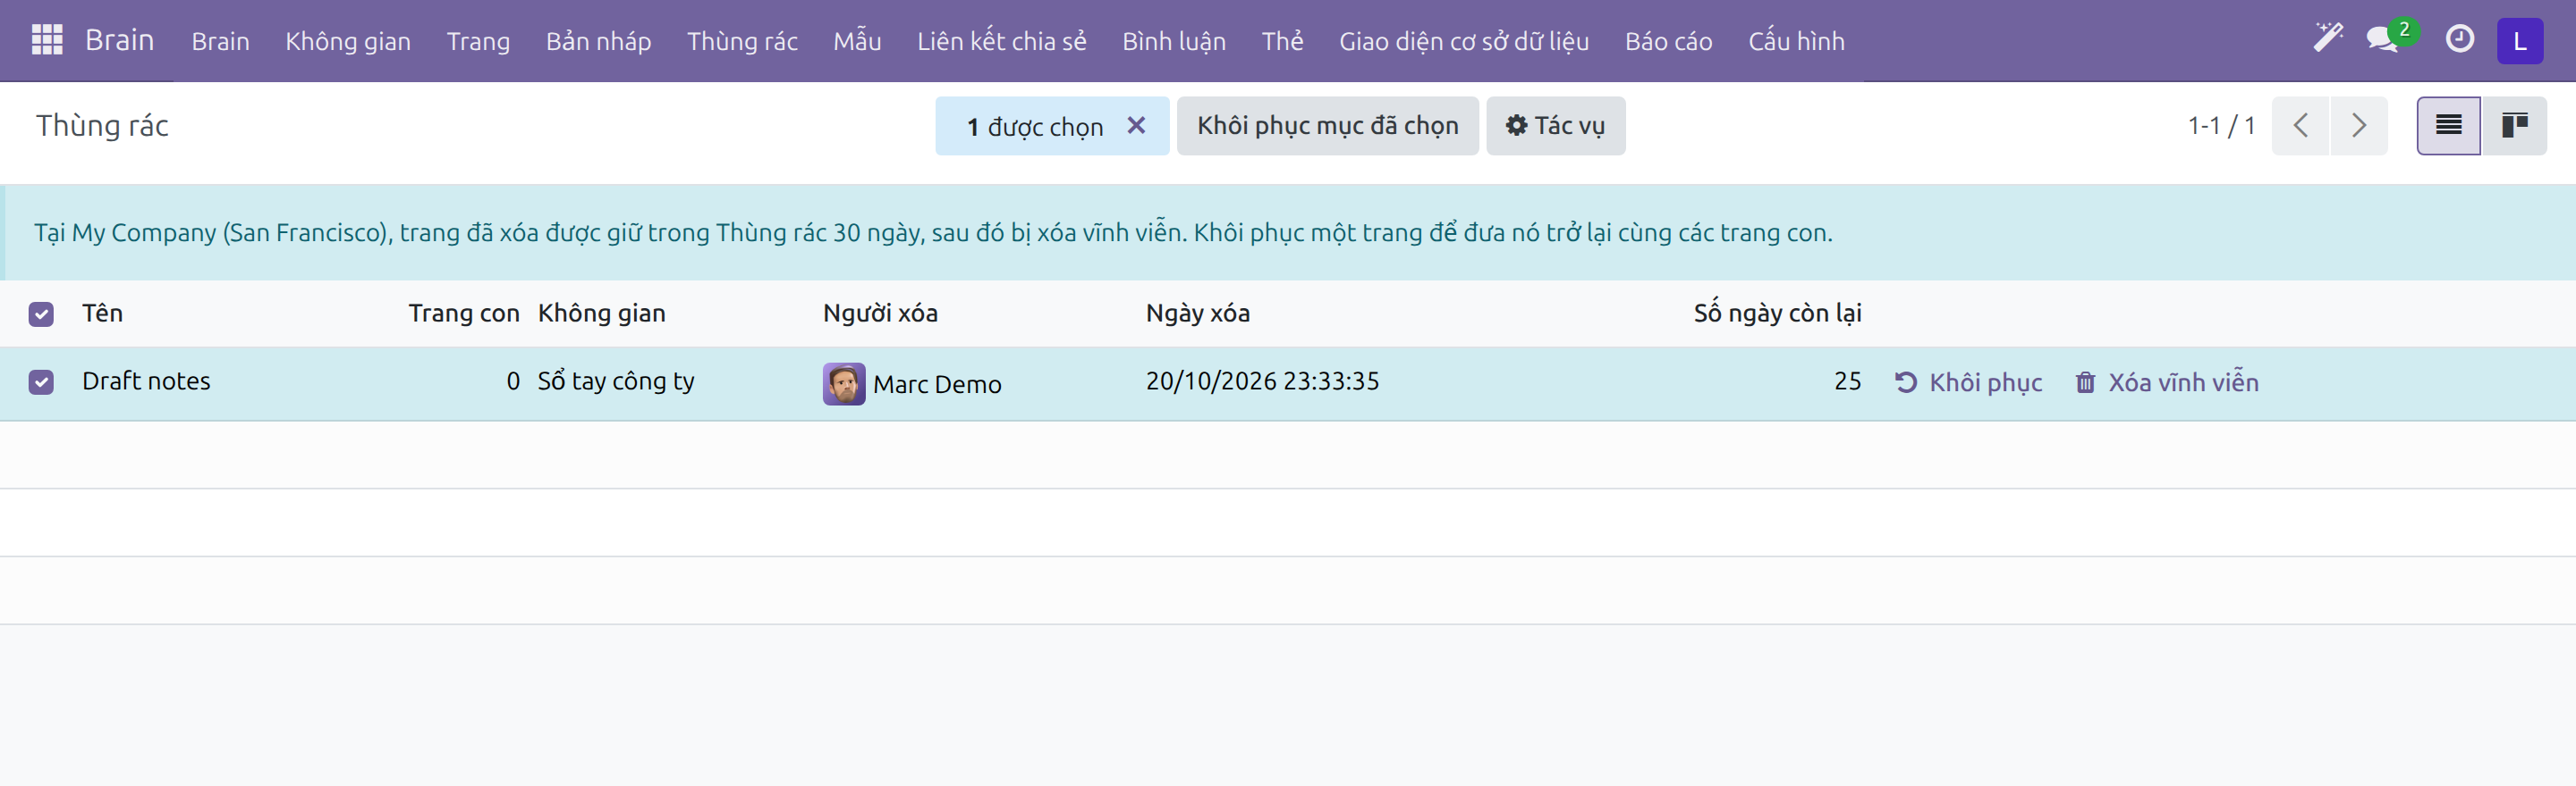Open the Trang menu
The width and height of the screenshot is (2576, 786).
[478, 41]
